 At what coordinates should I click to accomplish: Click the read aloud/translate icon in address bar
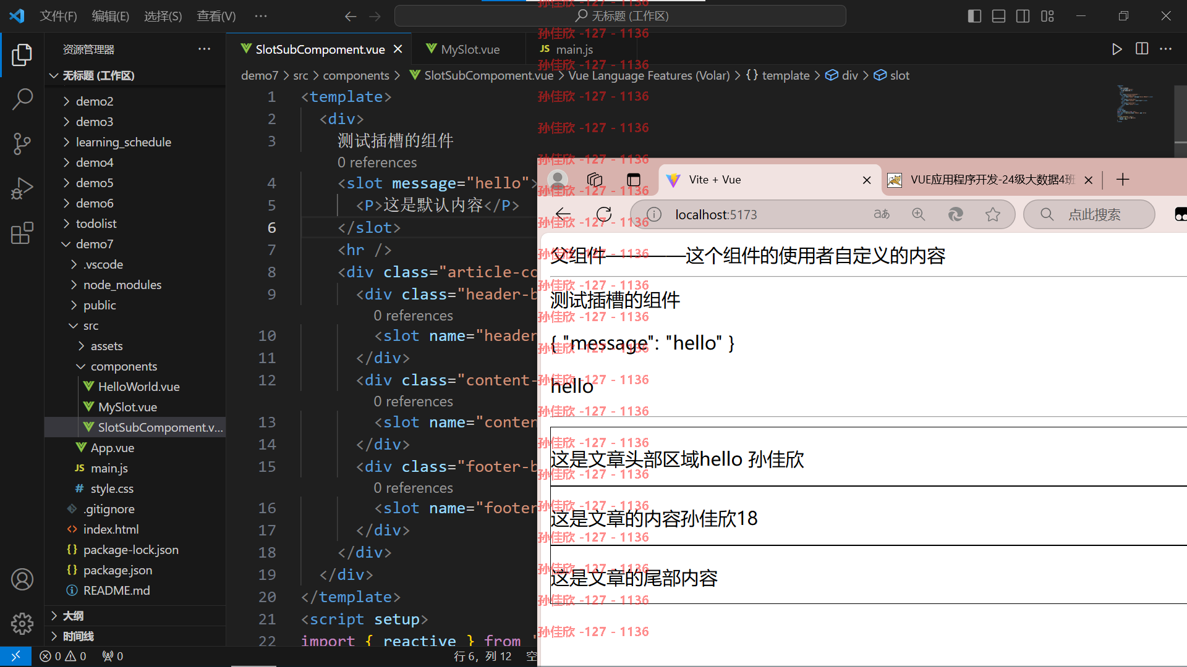(x=882, y=214)
